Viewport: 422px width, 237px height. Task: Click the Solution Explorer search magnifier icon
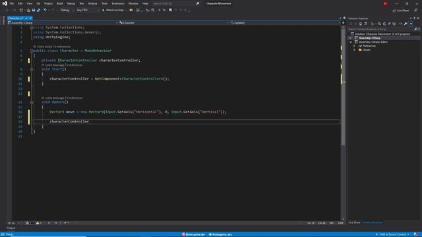click(416, 29)
